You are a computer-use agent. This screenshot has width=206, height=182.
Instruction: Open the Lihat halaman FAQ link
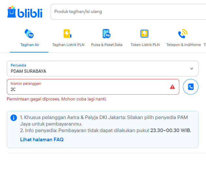42,139
